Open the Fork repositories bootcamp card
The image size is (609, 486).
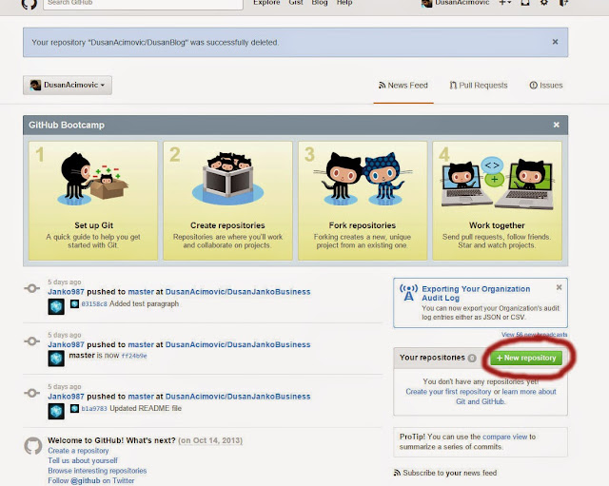pyautogui.click(x=363, y=201)
